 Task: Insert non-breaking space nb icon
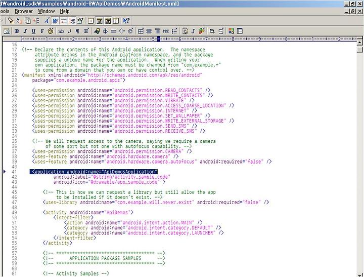click(x=61, y=31)
